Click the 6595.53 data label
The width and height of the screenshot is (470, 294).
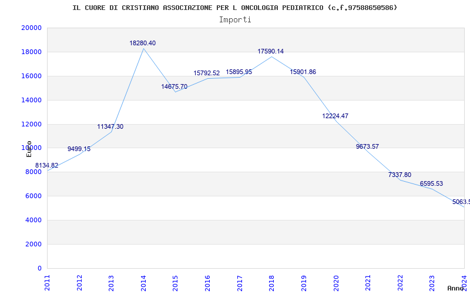click(431, 183)
